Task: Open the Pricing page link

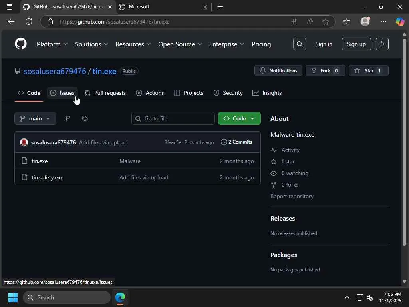Action: (x=261, y=44)
